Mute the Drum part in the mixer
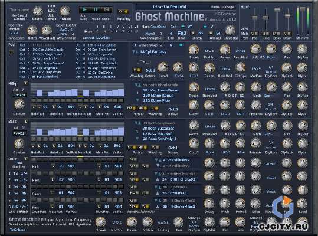 [x=287, y=34]
